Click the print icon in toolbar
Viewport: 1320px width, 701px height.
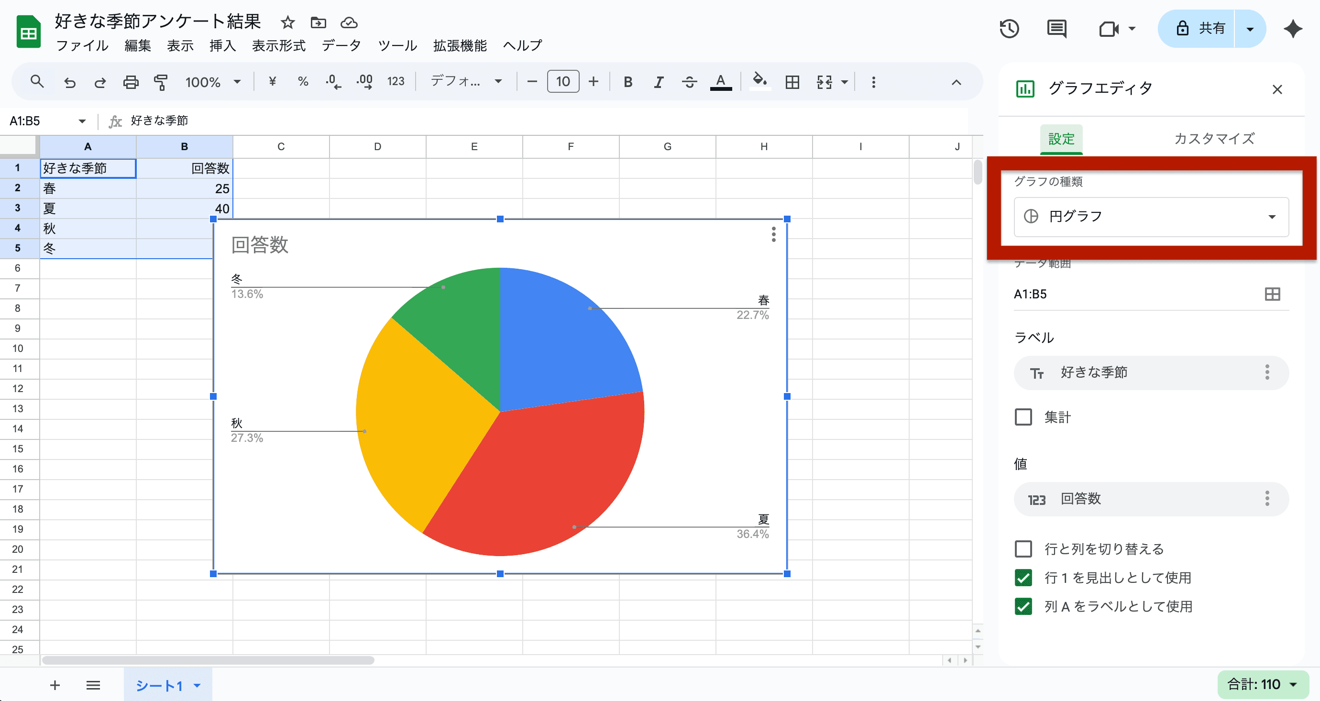tap(131, 82)
